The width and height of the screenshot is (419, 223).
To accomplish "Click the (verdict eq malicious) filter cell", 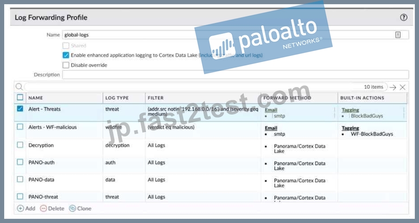I will tap(171, 127).
